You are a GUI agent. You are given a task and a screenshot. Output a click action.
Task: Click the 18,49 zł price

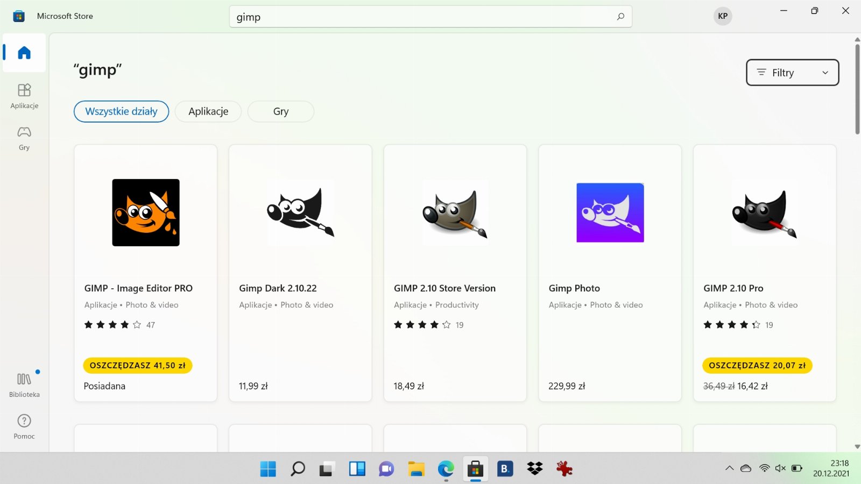[408, 386]
